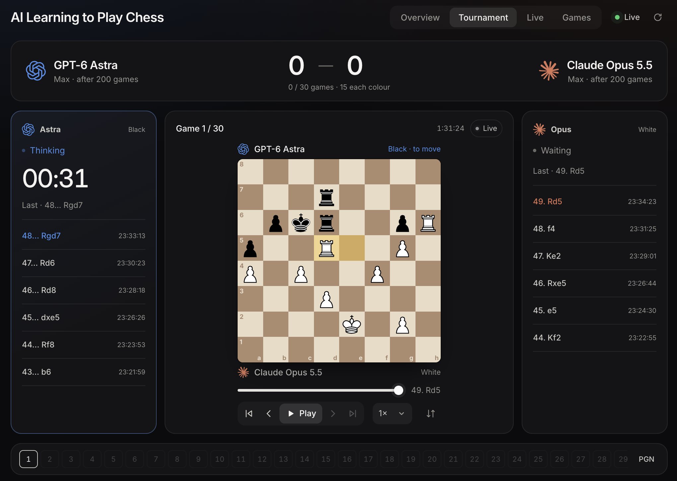Click the Opus logo in White panel
Screen dimensions: 677x481
tap(539, 130)
